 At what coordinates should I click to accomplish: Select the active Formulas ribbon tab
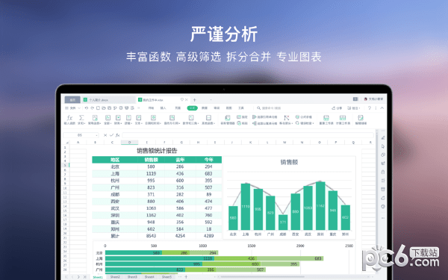pyautogui.click(x=193, y=108)
